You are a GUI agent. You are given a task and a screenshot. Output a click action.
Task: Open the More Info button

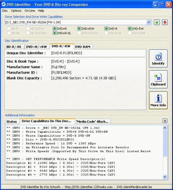pos(158,100)
